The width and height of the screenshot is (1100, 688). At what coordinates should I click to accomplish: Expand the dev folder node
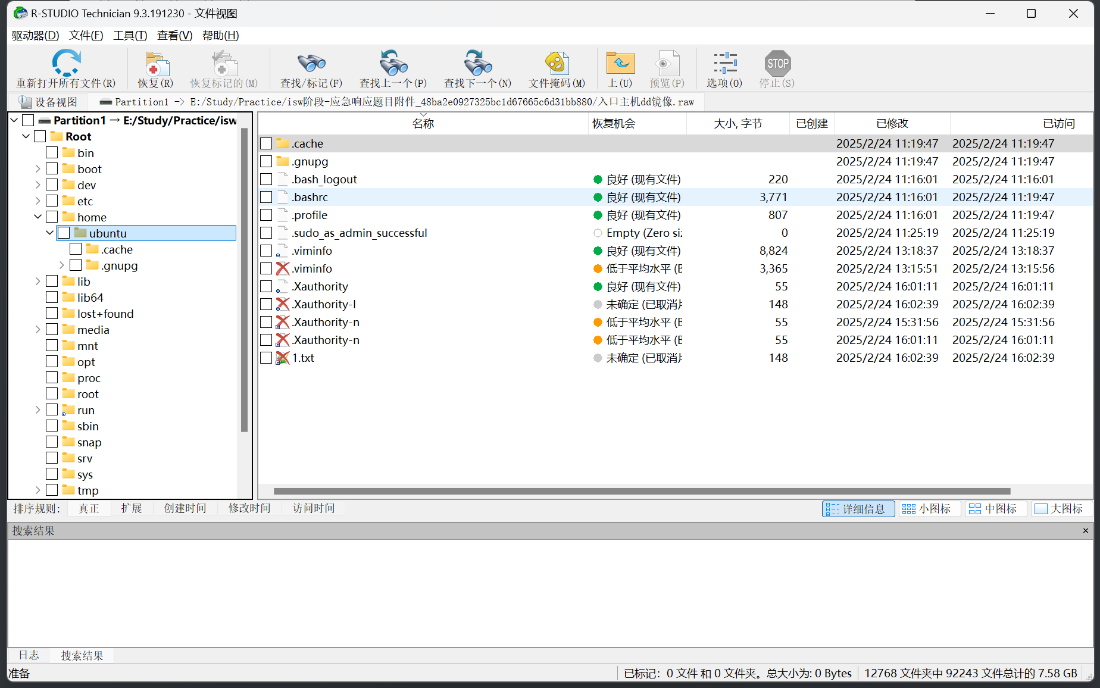(38, 184)
